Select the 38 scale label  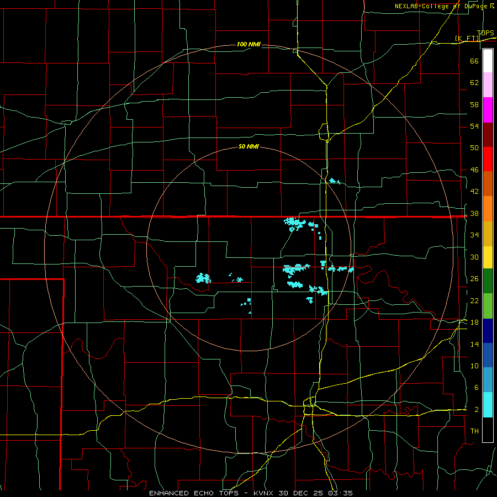coord(474,214)
